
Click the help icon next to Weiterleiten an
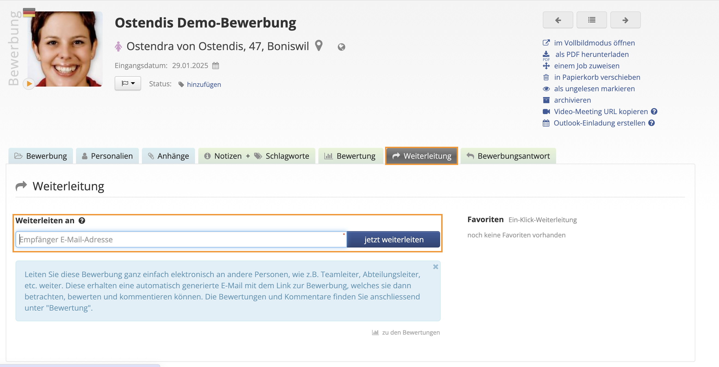pyautogui.click(x=82, y=221)
